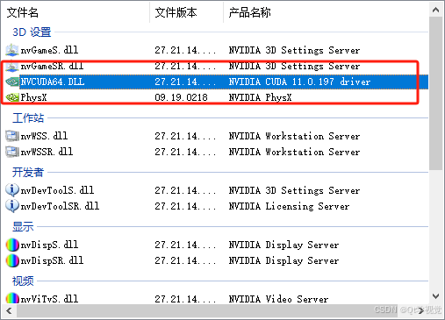The width and height of the screenshot is (445, 320).
Task: Click NVIDIA Video Server product name
Action: tap(278, 299)
